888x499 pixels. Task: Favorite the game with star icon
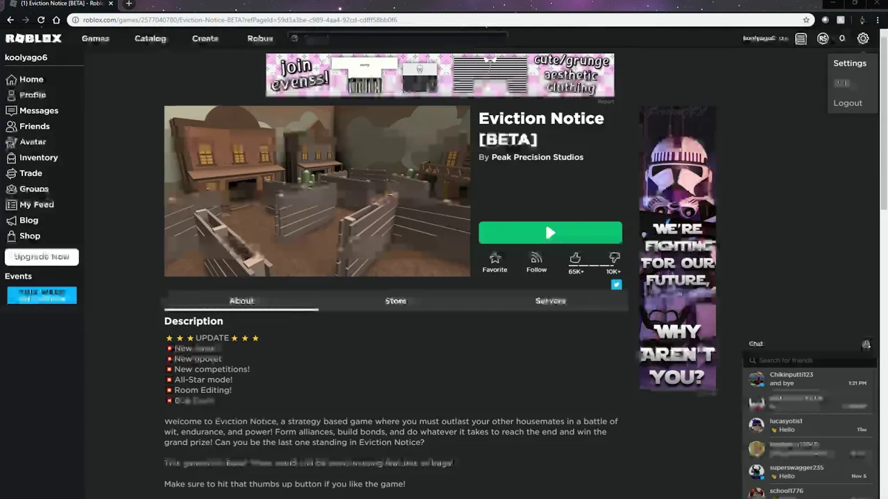point(495,262)
